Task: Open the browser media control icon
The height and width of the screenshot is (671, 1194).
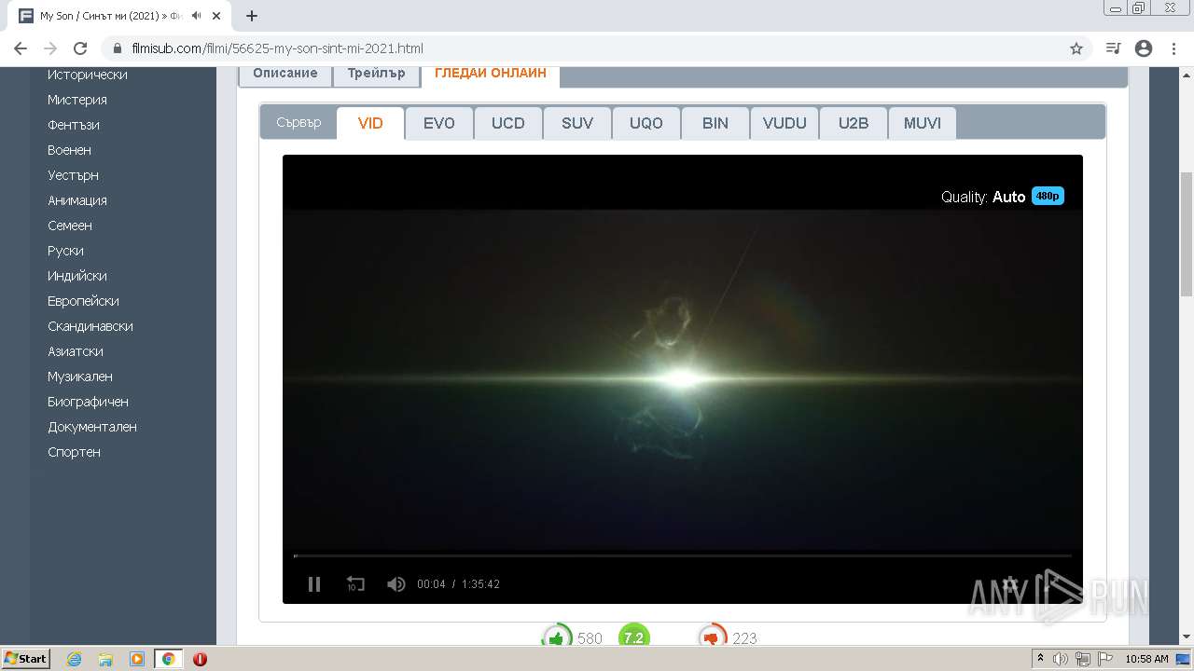Action: (1113, 48)
